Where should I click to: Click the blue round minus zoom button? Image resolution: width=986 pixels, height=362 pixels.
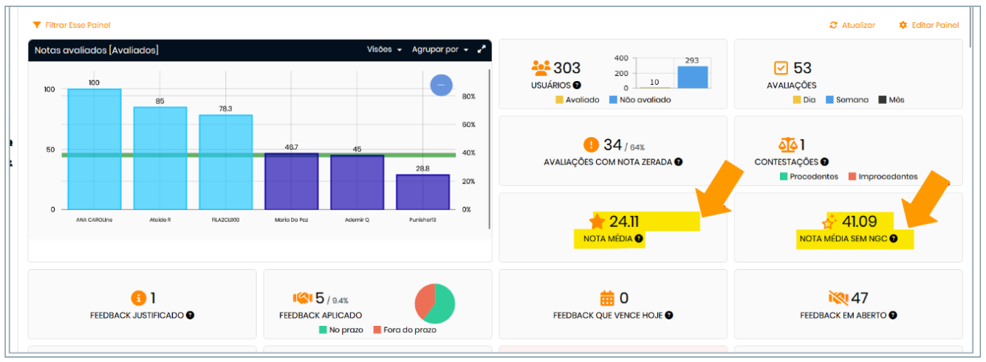pos(441,86)
